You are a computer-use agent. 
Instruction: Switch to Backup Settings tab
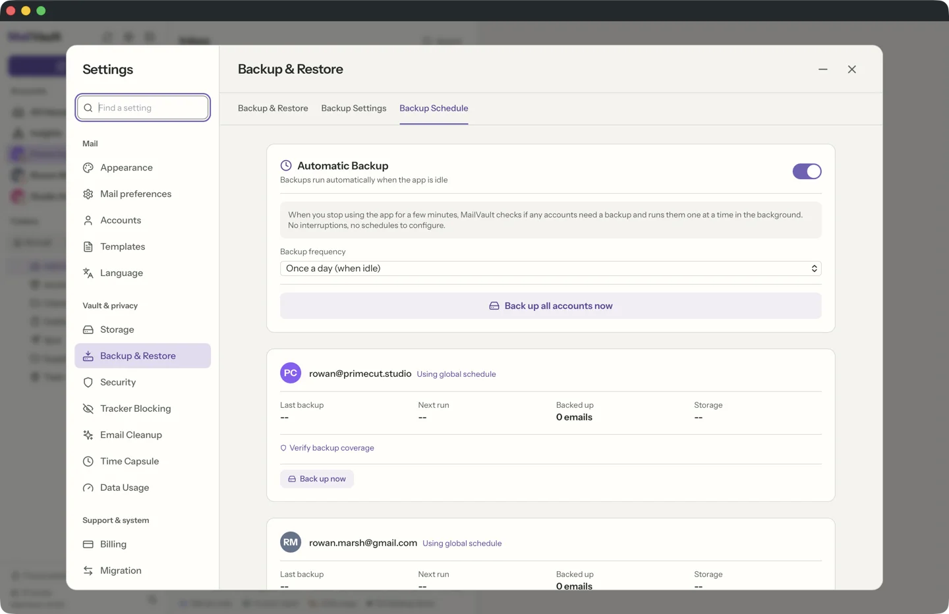point(354,108)
